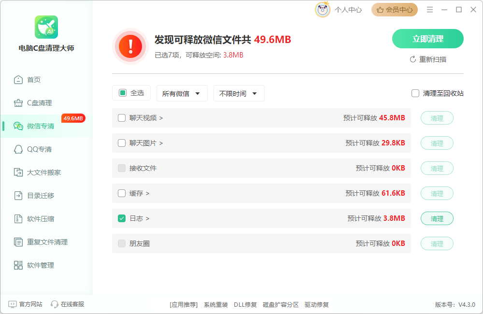This screenshot has width=483, height=314.
Task: Click 清理 button for 接收文件
Action: pyautogui.click(x=437, y=168)
